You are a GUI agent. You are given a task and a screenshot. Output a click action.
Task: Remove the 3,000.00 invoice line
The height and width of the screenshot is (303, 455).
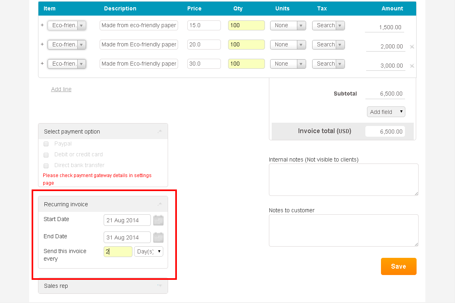[412, 66]
